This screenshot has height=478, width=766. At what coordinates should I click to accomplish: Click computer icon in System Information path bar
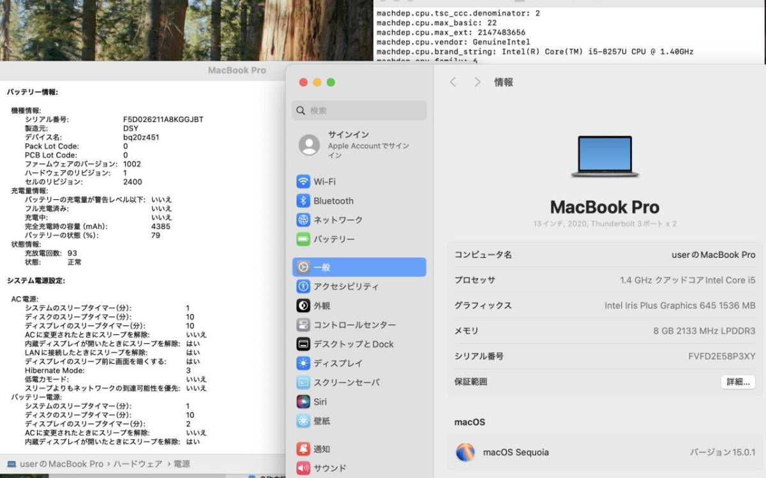click(11, 464)
